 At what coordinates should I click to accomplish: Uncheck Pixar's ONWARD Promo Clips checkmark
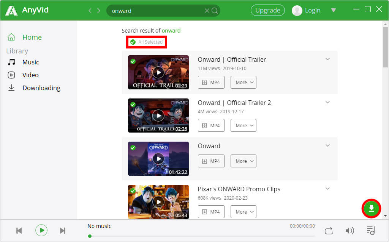(x=133, y=191)
